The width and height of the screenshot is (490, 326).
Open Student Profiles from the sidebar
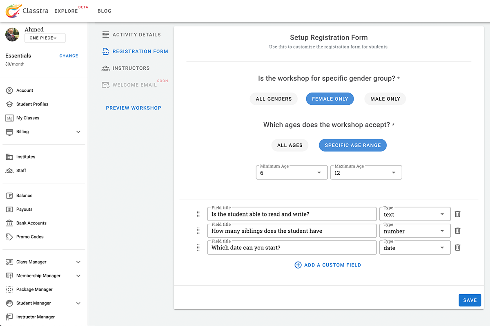[x=32, y=104]
